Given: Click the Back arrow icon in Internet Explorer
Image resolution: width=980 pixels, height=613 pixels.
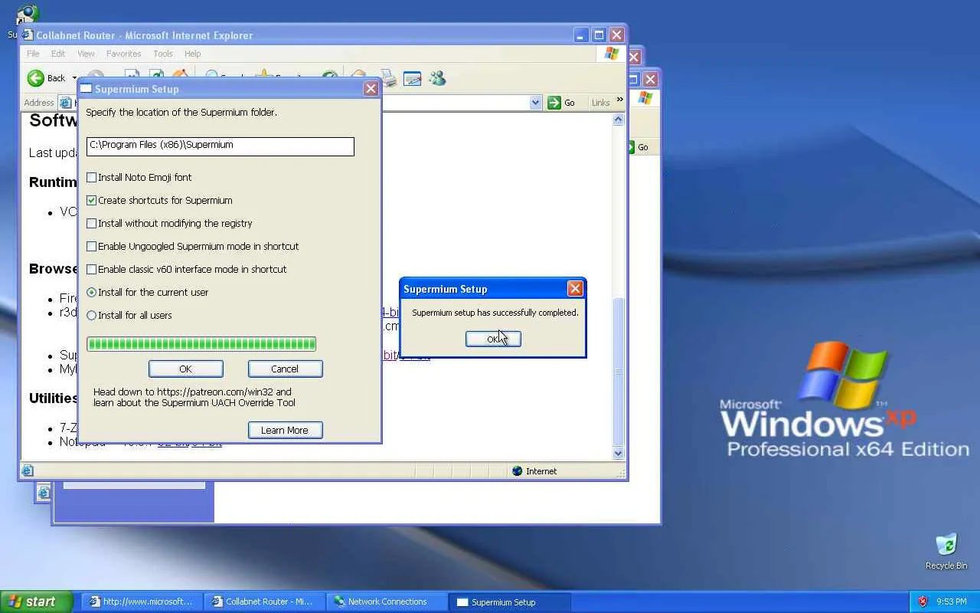Looking at the screenshot, I should [x=36, y=78].
